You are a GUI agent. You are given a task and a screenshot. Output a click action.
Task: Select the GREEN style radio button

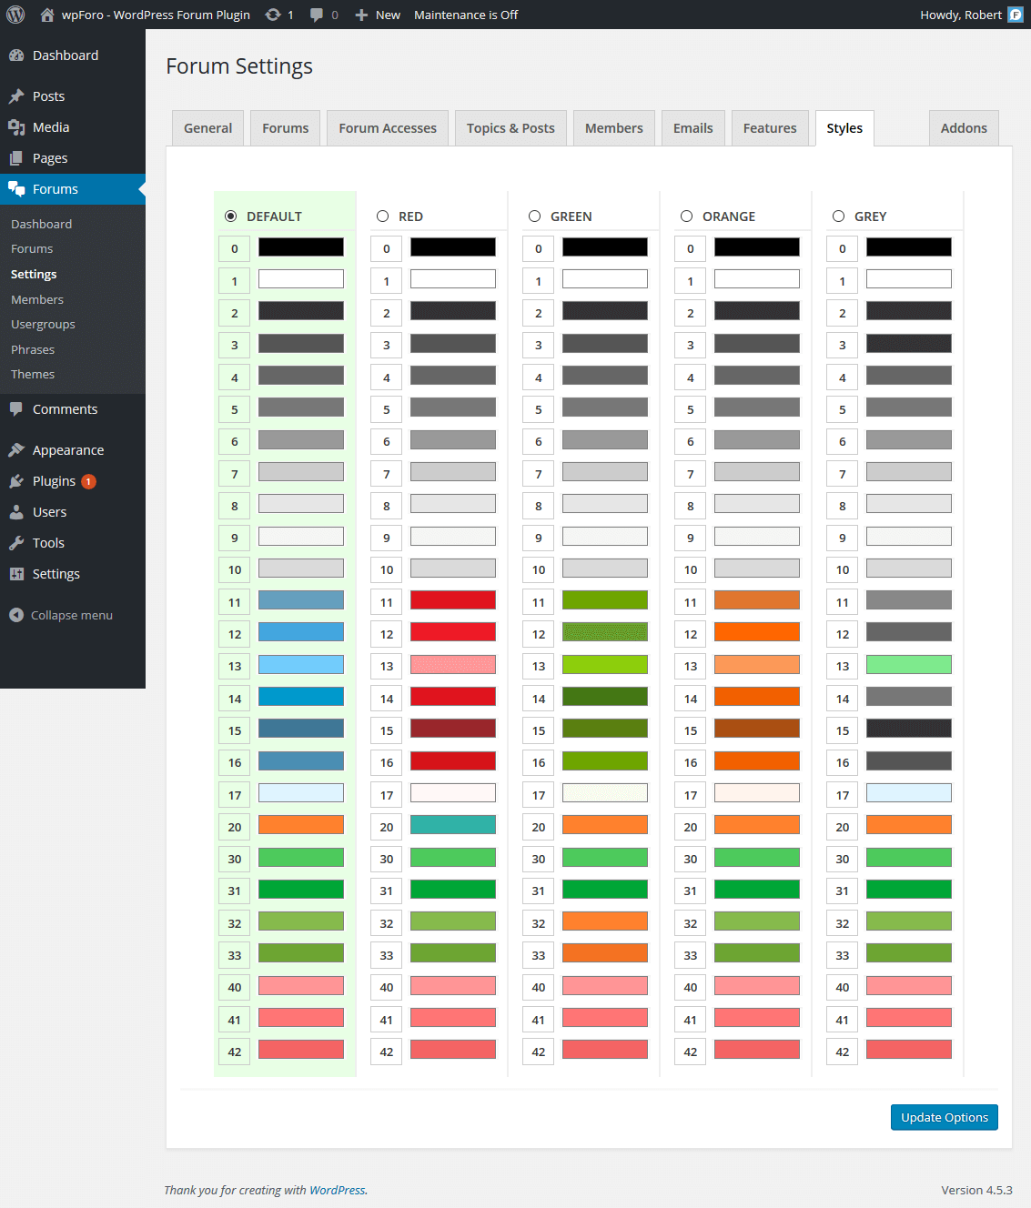pyautogui.click(x=534, y=216)
